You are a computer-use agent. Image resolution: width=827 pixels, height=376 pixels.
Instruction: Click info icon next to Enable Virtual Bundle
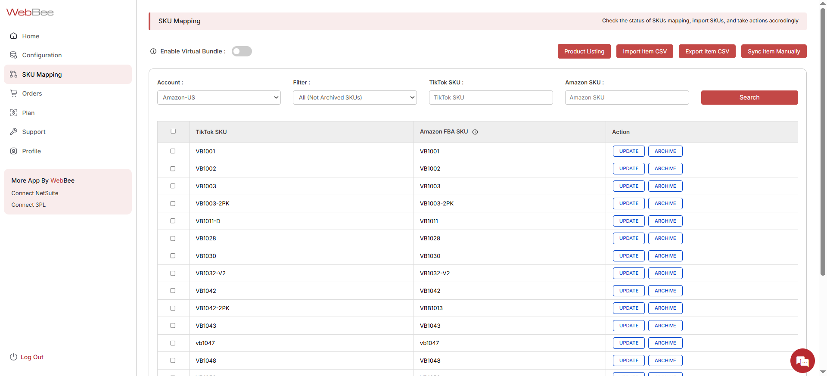point(153,52)
